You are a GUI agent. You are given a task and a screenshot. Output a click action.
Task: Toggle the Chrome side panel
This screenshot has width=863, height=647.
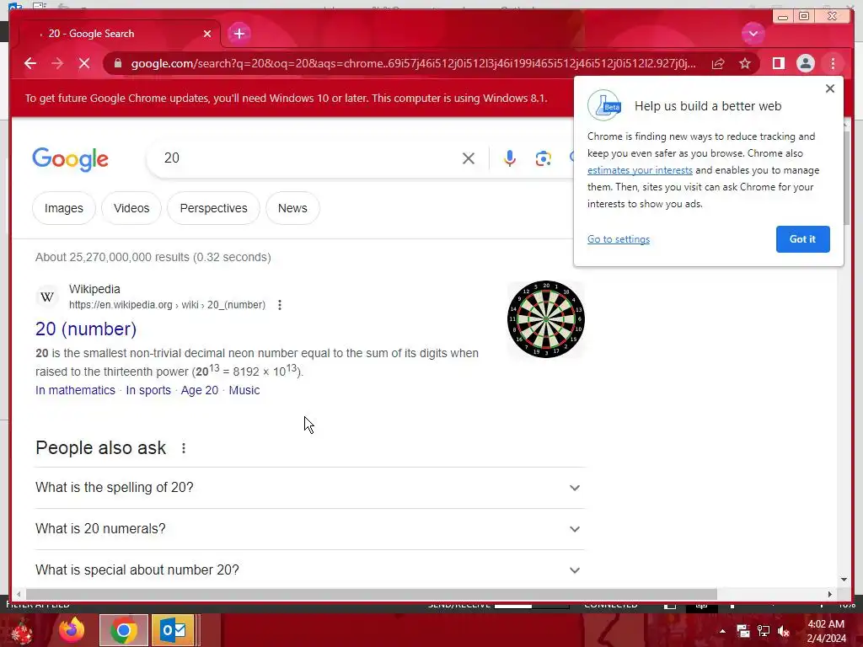778,64
